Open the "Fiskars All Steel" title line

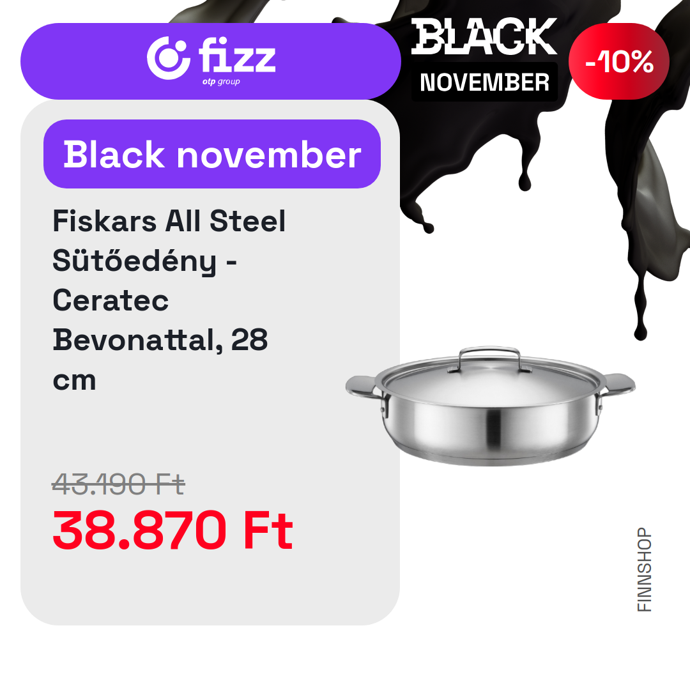[169, 221]
